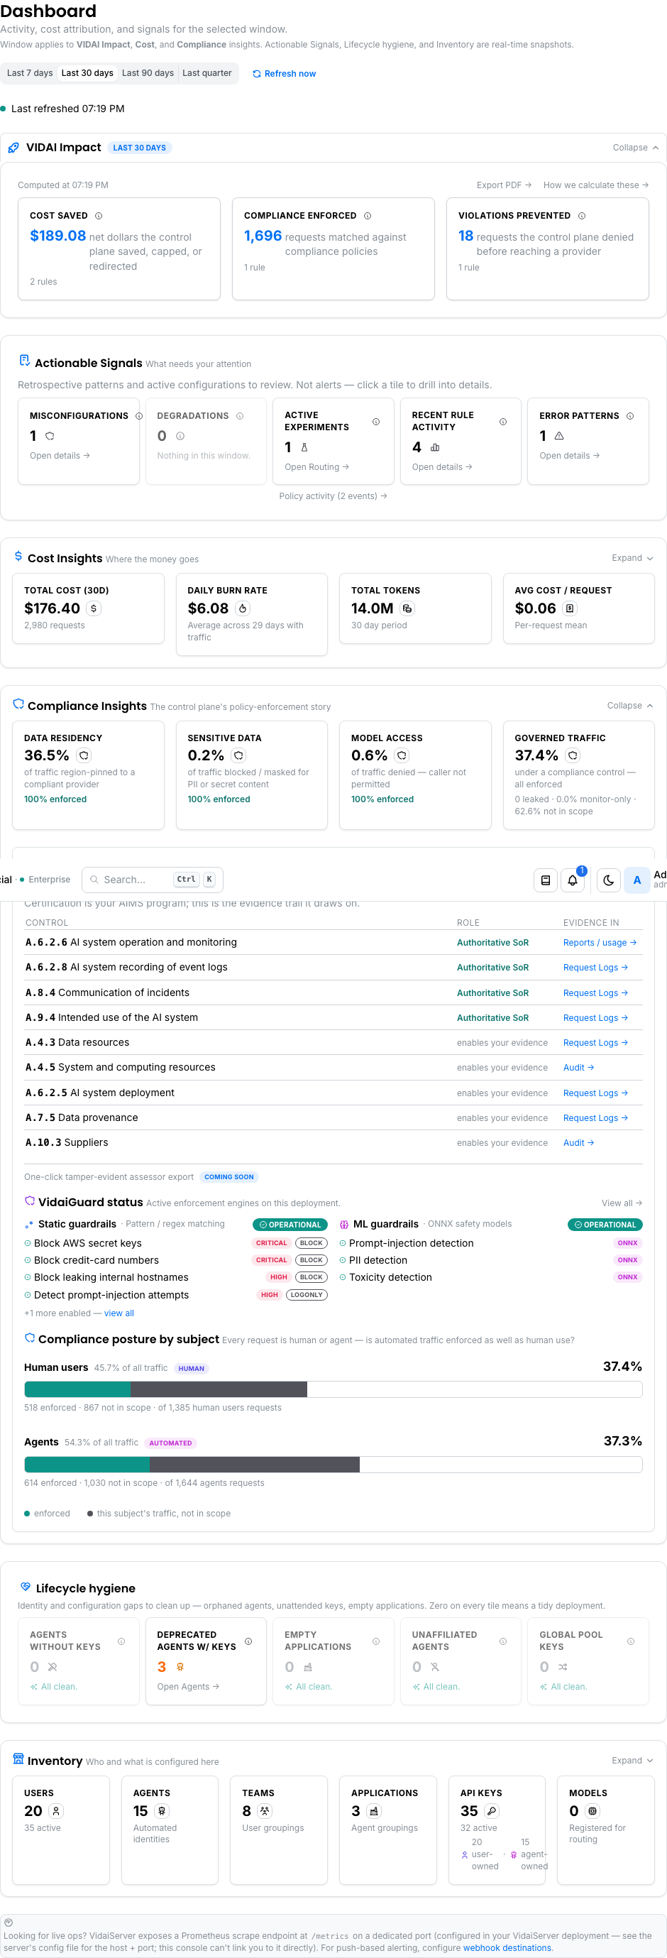Focus the Search field in the top bar
The image size is (667, 1958).
(152, 880)
